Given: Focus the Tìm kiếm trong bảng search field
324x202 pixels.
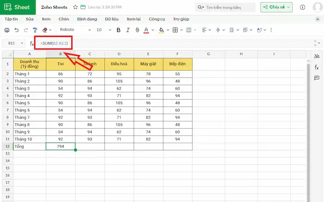Looking at the screenshot, I should coord(225,7).
